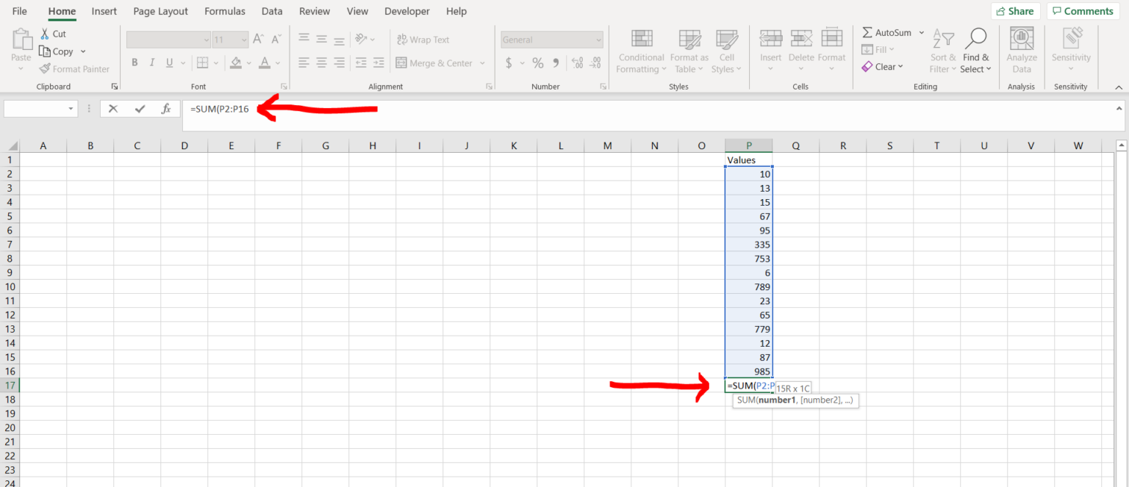Expand the General number format dropdown
Screen dimensions: 1129x487
(x=598, y=40)
